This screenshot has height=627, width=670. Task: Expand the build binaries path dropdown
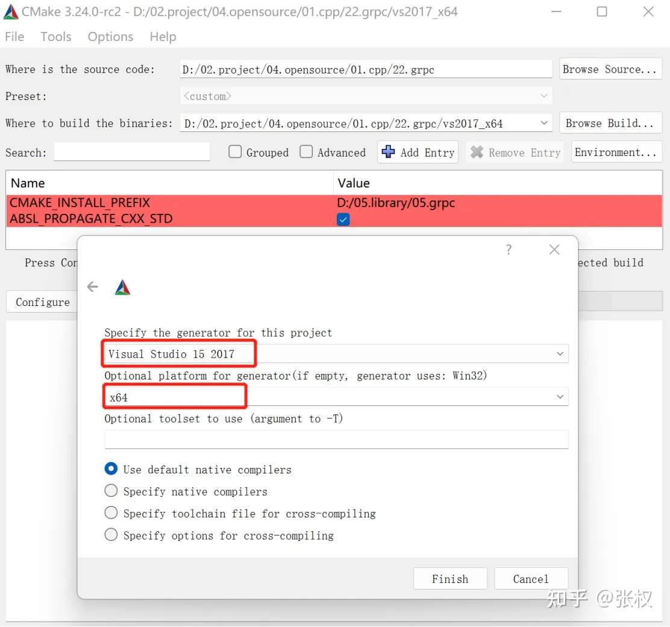[x=544, y=123]
